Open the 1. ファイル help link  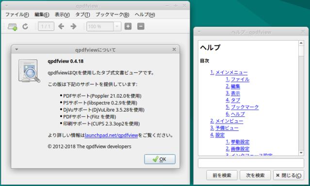click(237, 79)
